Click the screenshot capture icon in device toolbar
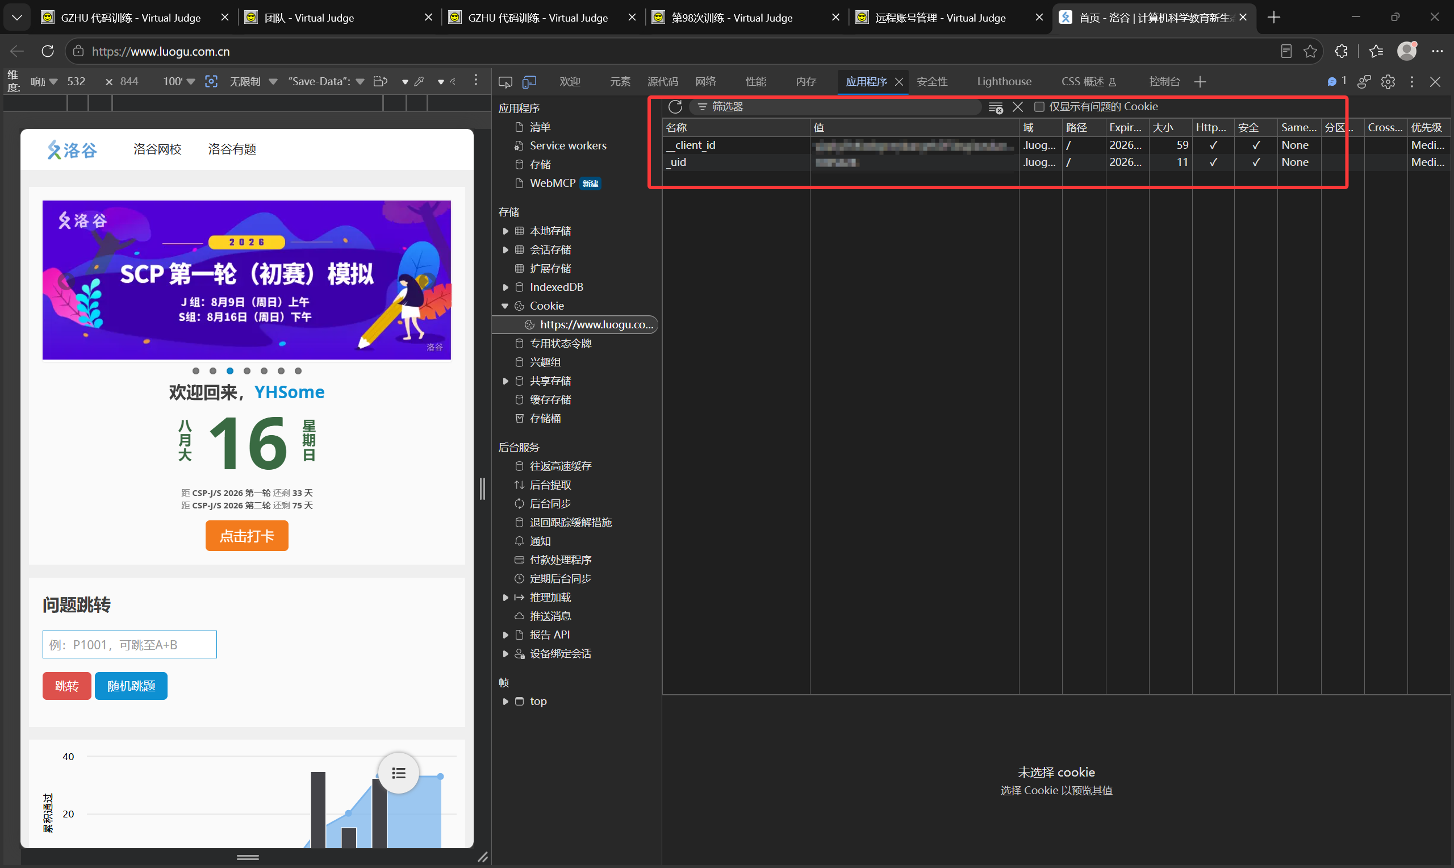 pos(211,81)
